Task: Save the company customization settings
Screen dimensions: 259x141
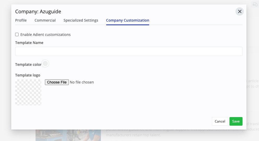Action: pyautogui.click(x=236, y=121)
